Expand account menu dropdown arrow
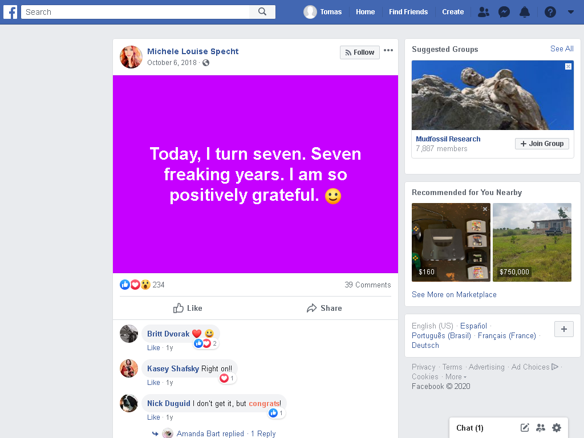This screenshot has height=438, width=584. (570, 12)
